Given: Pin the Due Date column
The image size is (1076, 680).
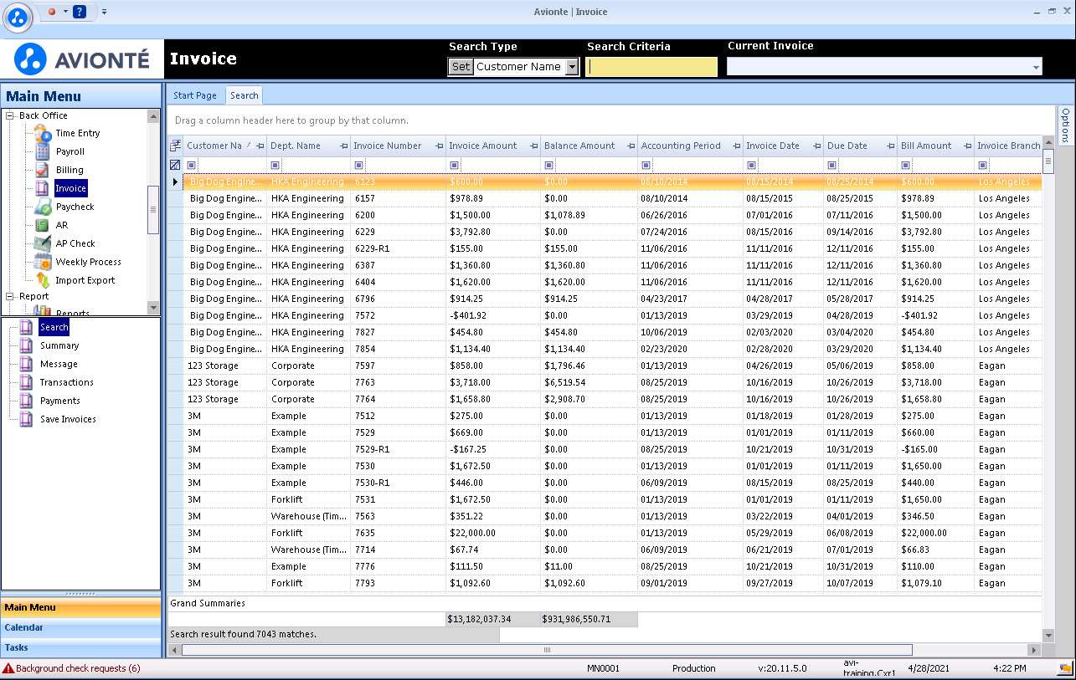Looking at the screenshot, I should pyautogui.click(x=891, y=146).
